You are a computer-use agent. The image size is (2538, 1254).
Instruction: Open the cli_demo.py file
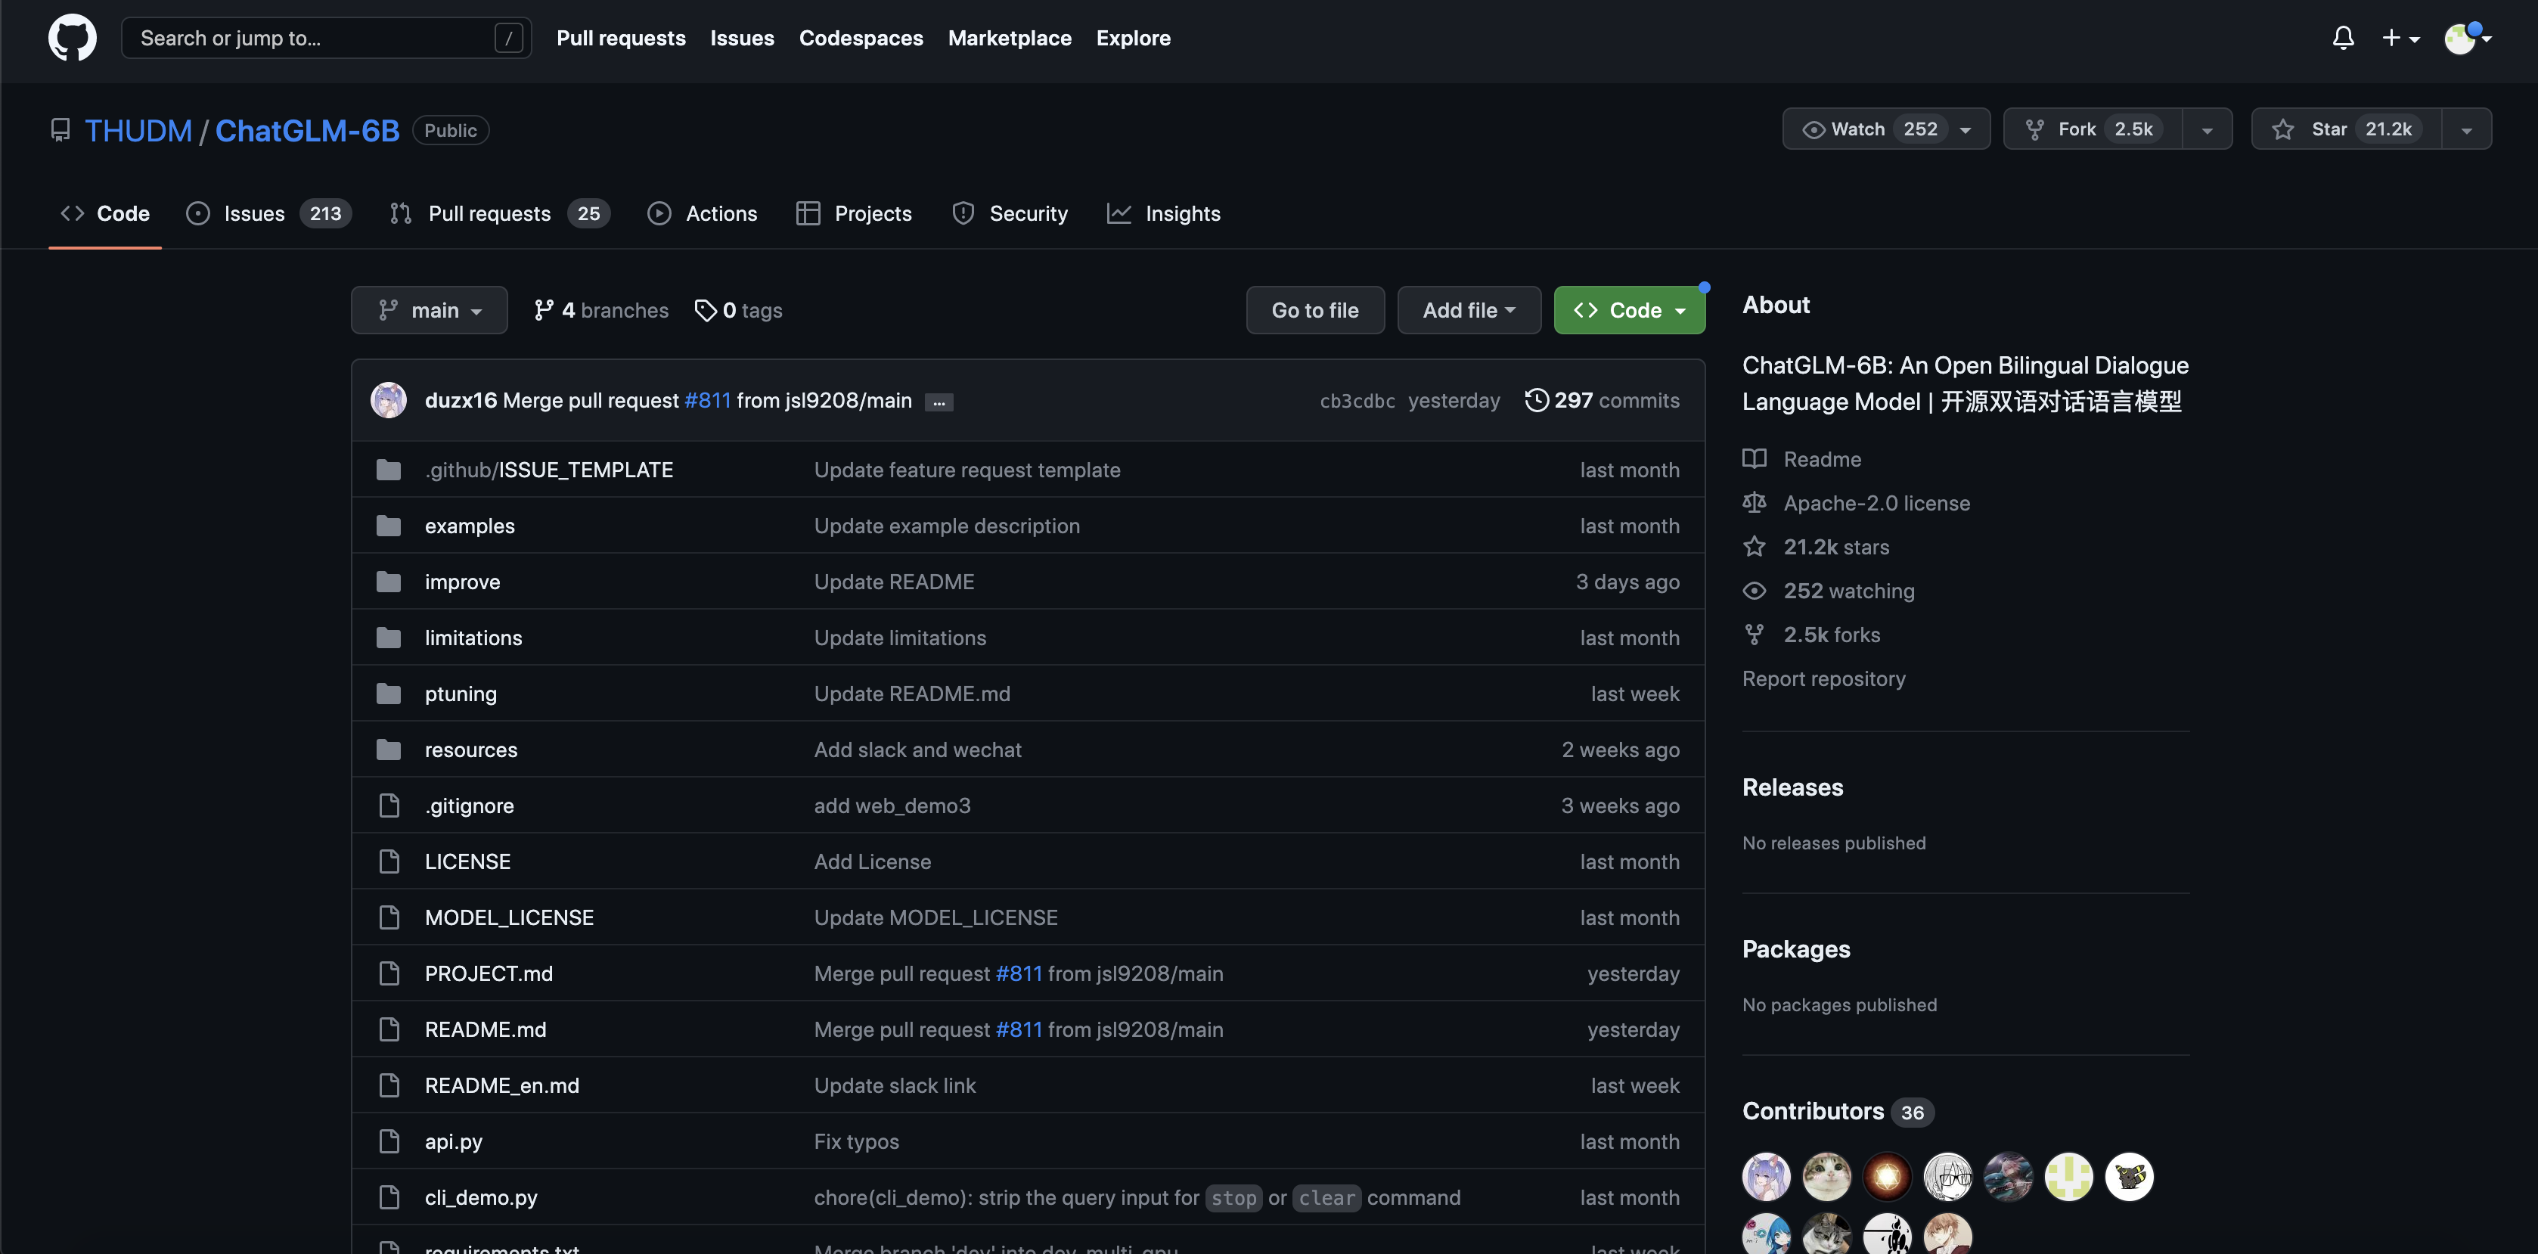coord(481,1198)
